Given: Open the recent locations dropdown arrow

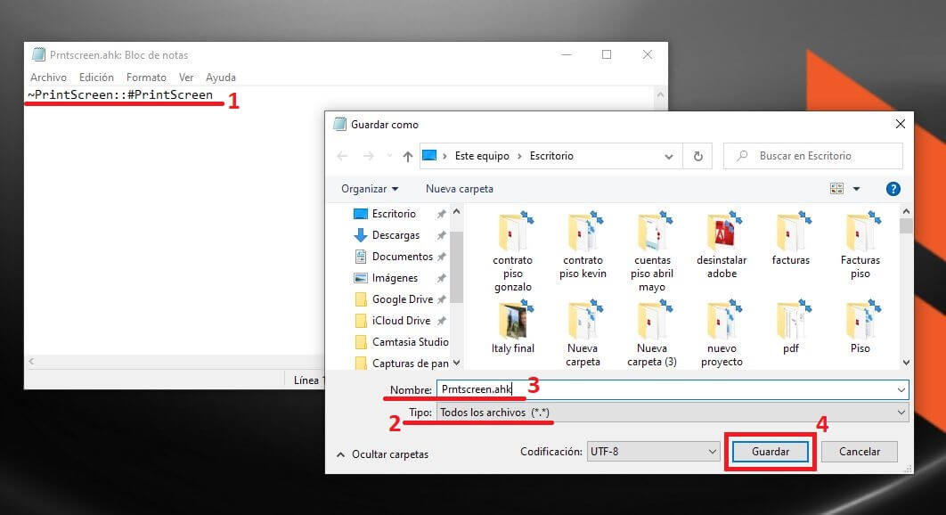Looking at the screenshot, I should point(389,157).
